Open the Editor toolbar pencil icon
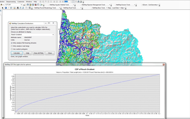 25,5
